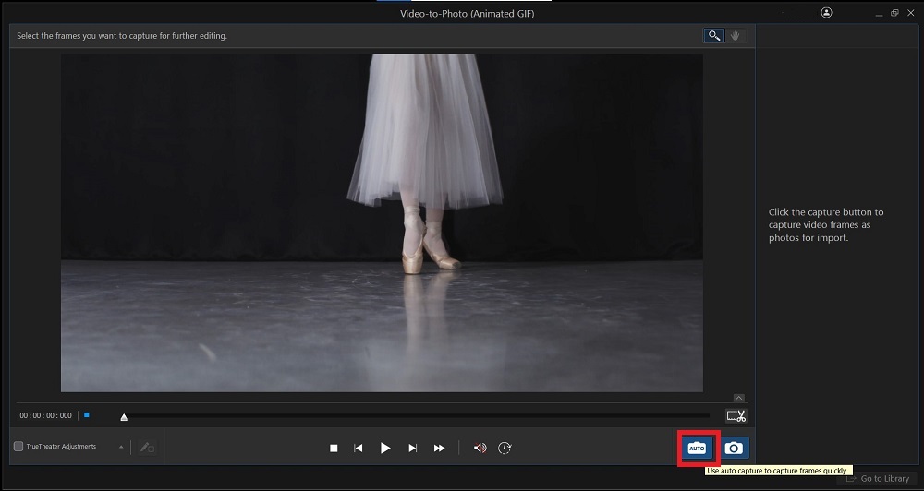Step to the previous frame
Screen dimensions: 924x491
[359, 449]
